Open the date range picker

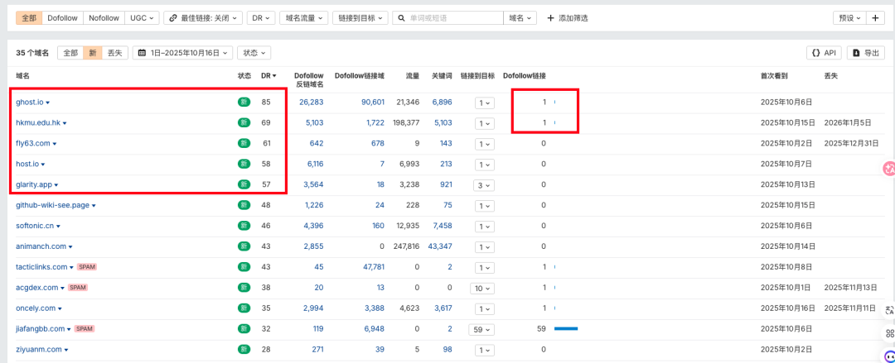(182, 53)
